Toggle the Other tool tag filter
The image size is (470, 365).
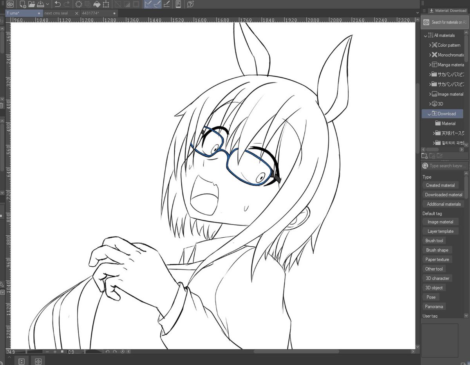click(434, 269)
